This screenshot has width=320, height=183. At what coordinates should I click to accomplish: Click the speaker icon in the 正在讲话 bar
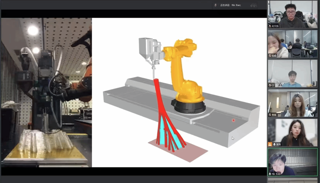(215, 5)
